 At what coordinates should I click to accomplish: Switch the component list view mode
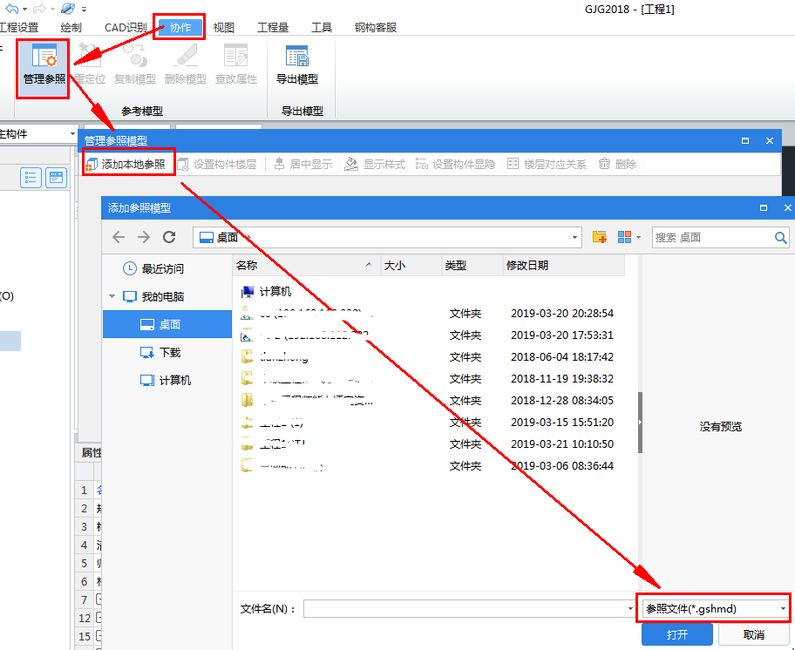click(31, 177)
